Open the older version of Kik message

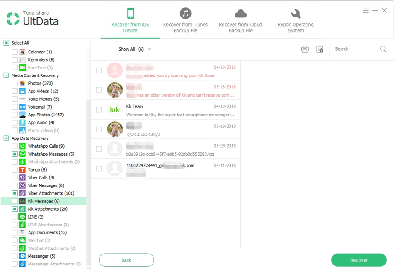coord(165,90)
